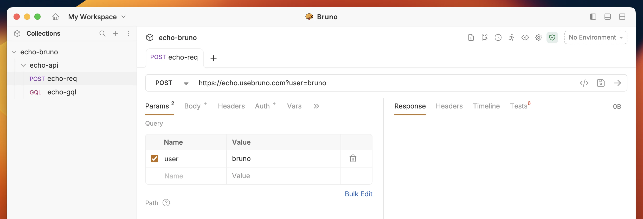Click the Path help question icon
643x219 pixels.
[x=166, y=203]
